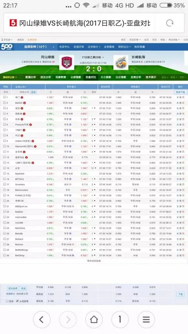Switch to the 大小指数 tab
This screenshot has height=334, width=188.
pos(106,77)
